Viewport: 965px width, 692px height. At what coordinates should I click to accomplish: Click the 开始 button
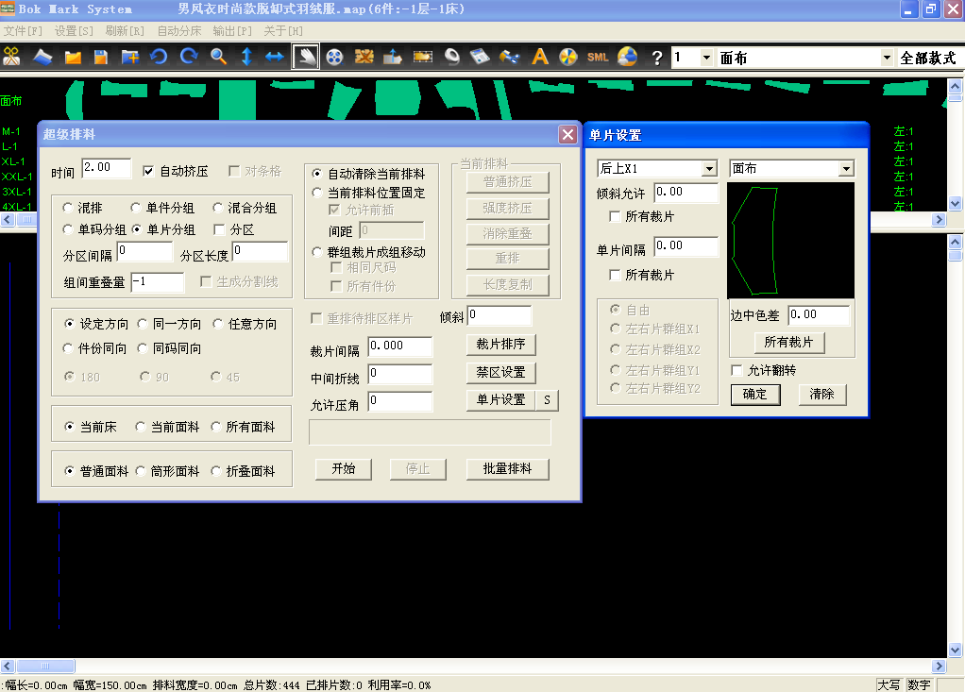click(344, 468)
